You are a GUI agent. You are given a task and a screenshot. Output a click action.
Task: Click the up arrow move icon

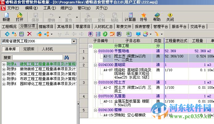[x=60, y=34]
